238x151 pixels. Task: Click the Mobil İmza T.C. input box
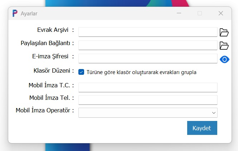click(147, 87)
